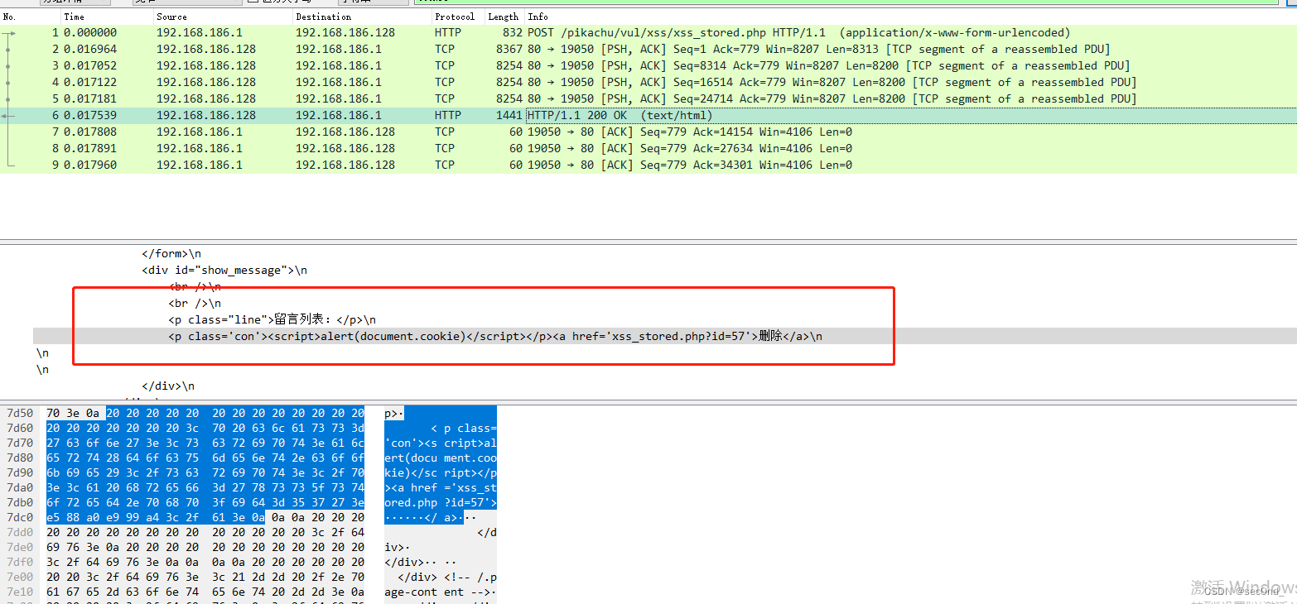The height and width of the screenshot is (604, 1297).
Task: Sort by the Length column header
Action: coord(503,17)
